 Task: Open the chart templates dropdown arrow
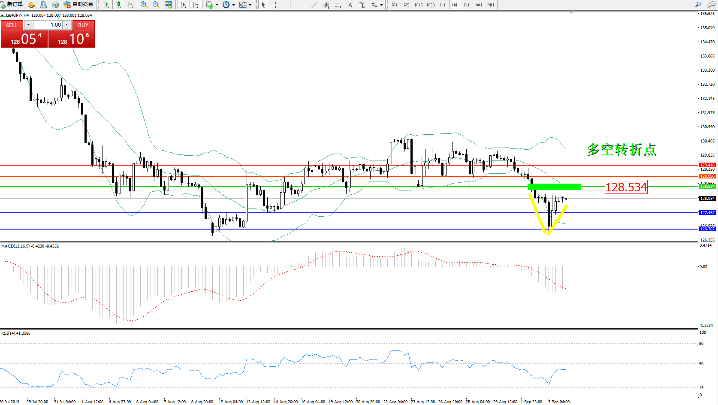tap(250, 5)
